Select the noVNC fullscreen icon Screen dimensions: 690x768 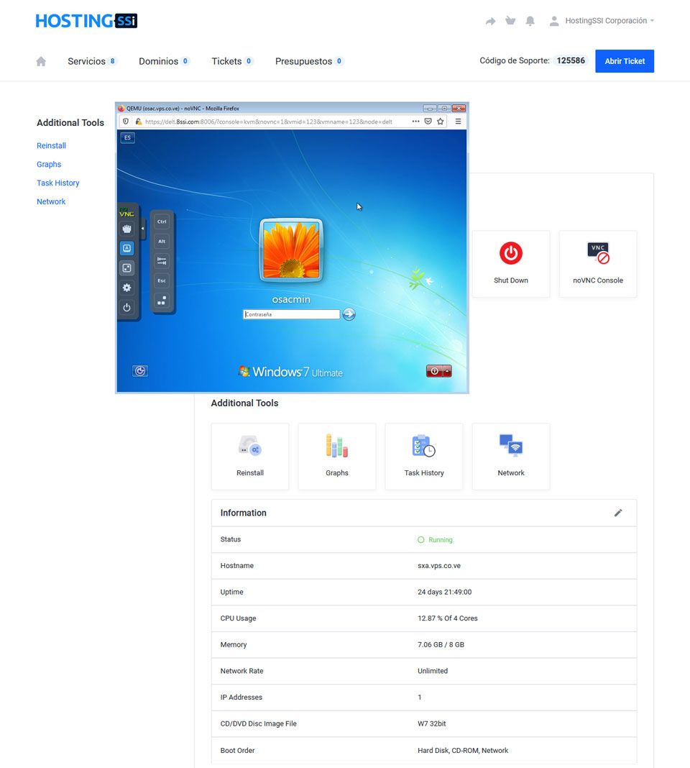click(x=126, y=267)
